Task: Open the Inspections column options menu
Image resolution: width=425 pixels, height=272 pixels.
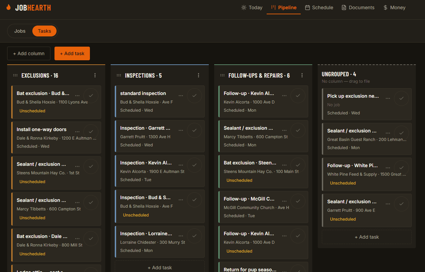Action: coord(199,76)
